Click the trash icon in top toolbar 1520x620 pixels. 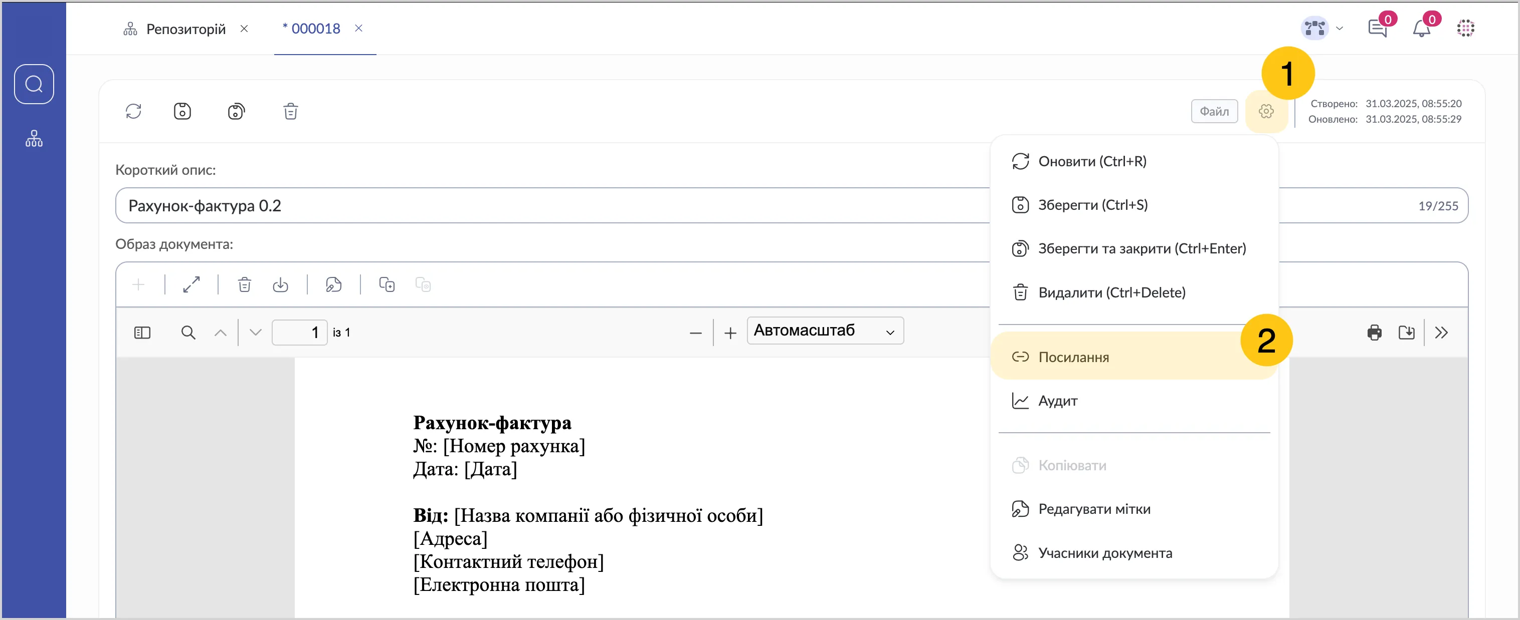(290, 111)
